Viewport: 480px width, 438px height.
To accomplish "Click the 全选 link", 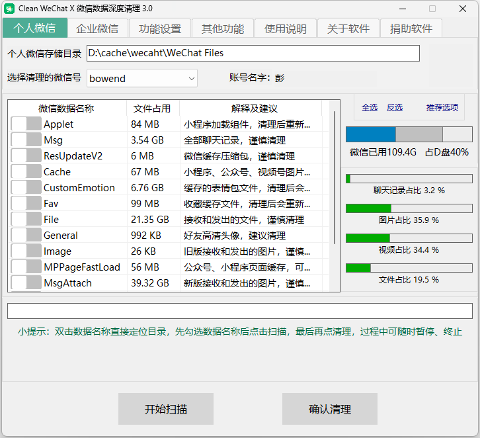I will [370, 107].
